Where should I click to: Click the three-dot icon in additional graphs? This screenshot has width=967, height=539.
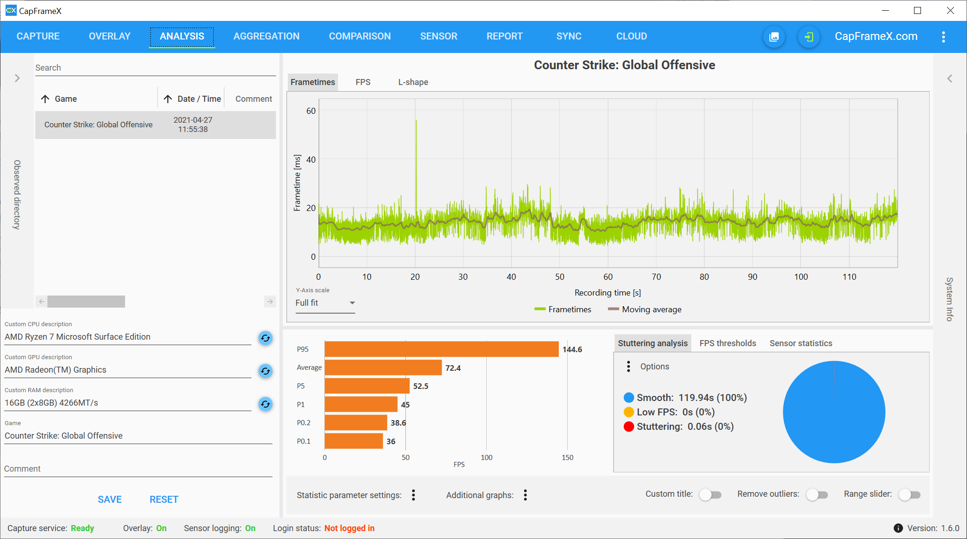click(x=525, y=494)
